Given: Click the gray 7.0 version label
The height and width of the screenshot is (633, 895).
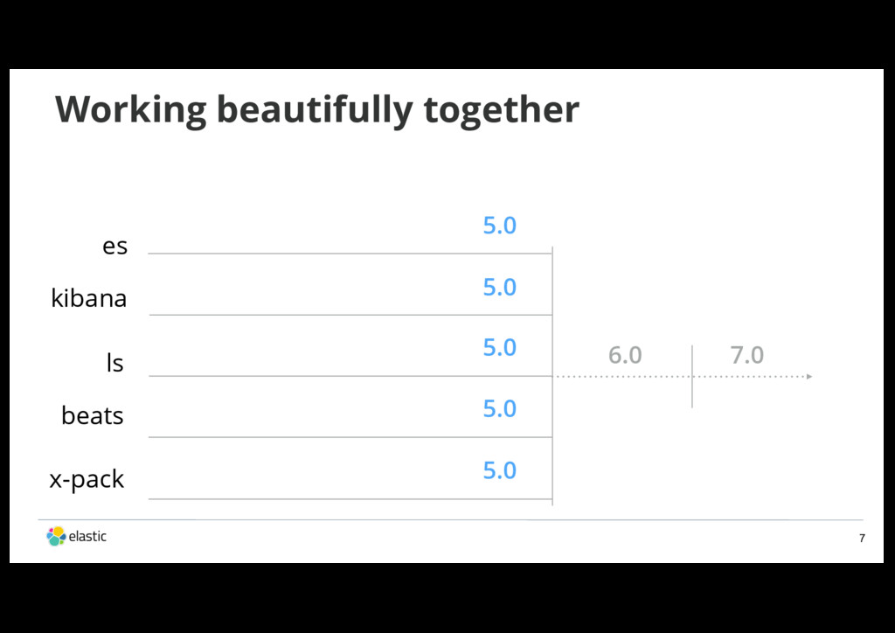Looking at the screenshot, I should (x=747, y=355).
